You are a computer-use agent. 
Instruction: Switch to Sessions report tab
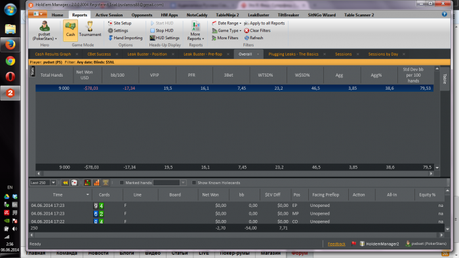click(343, 54)
